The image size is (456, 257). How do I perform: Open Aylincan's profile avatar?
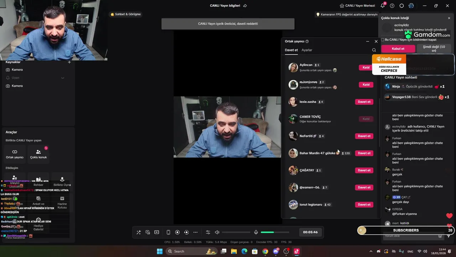293,67
